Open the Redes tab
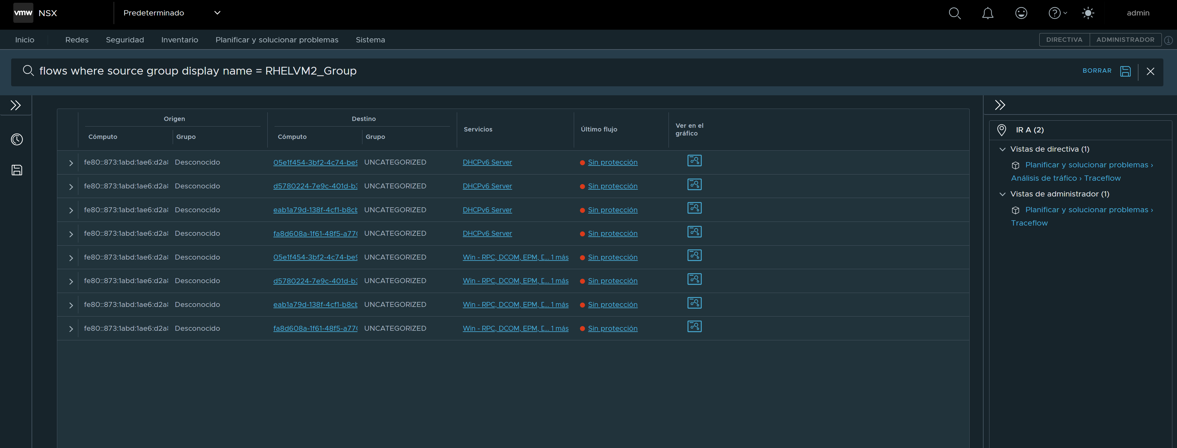The height and width of the screenshot is (448, 1177). pyautogui.click(x=77, y=40)
